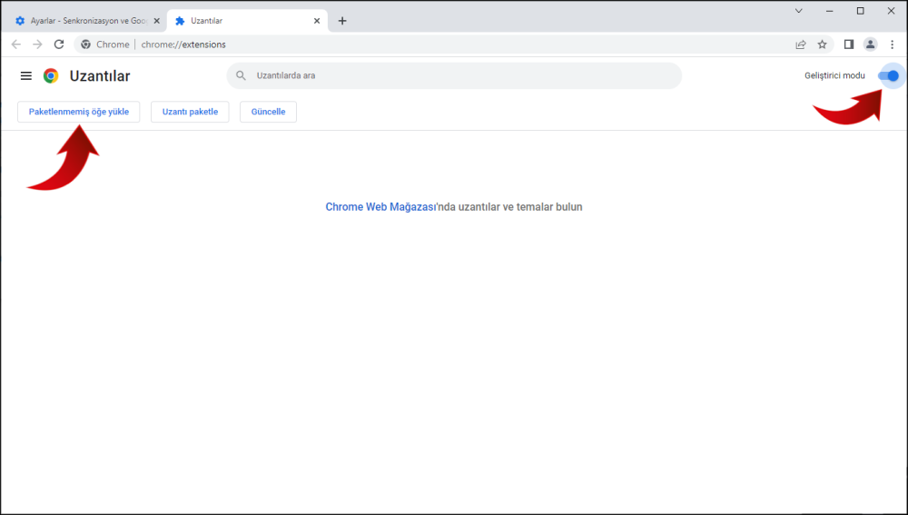Focus the Uzantılarda ara search field

[x=454, y=76]
